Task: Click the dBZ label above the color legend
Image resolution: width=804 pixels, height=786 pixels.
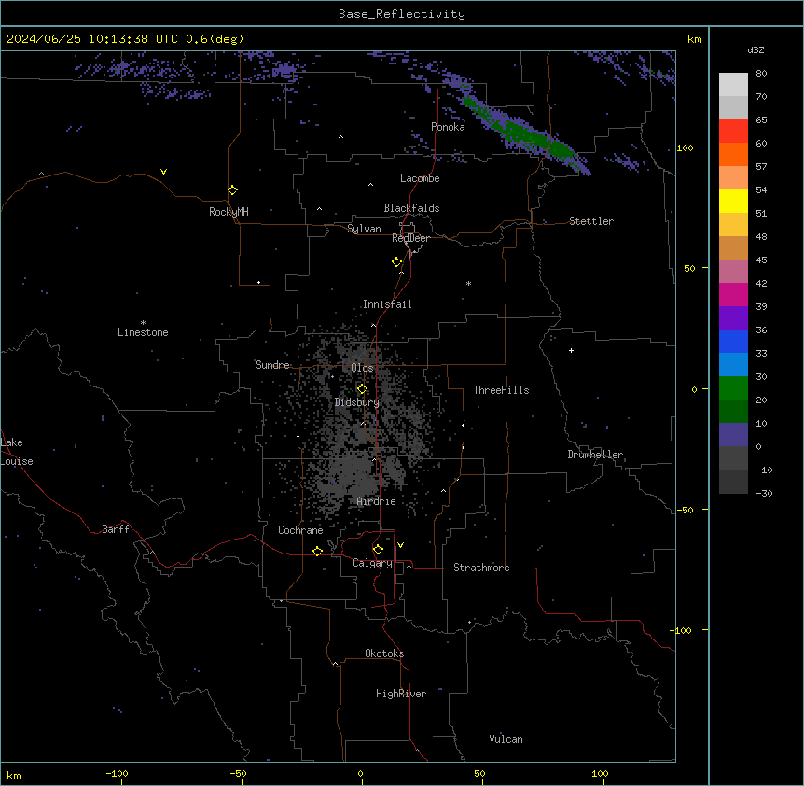Action: (x=755, y=50)
